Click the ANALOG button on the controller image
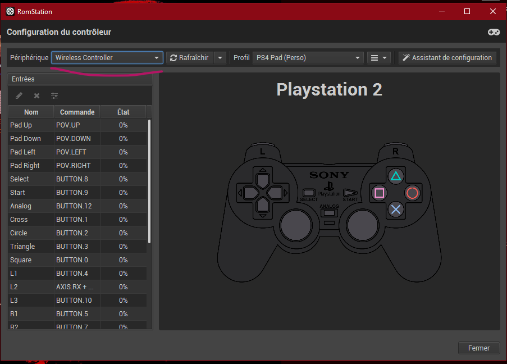507x364 pixels. point(329,213)
